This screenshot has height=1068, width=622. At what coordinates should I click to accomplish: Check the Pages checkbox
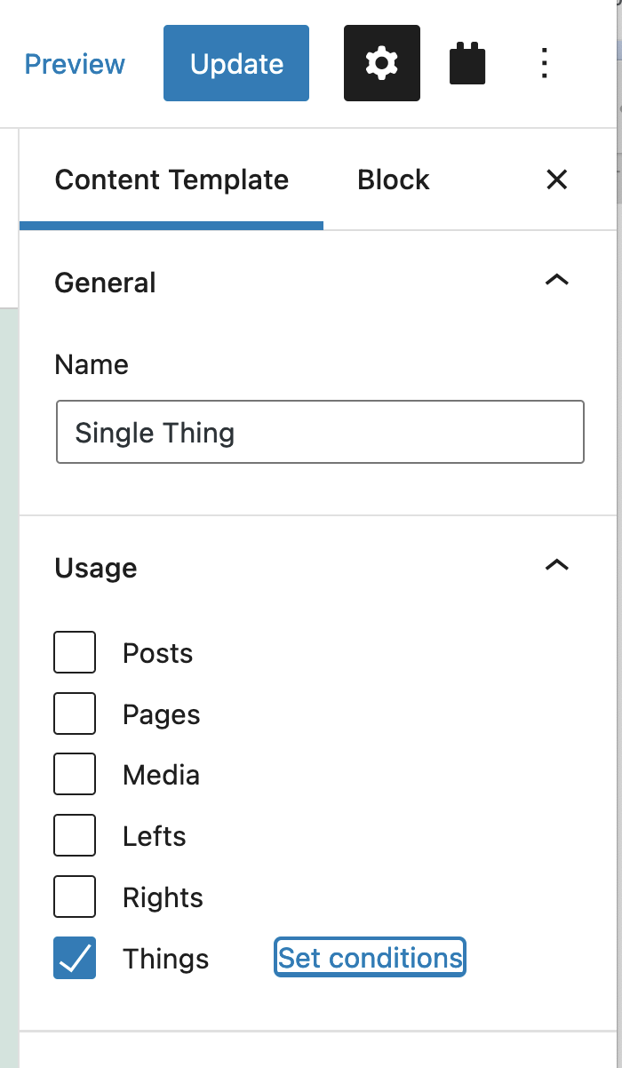coord(75,713)
